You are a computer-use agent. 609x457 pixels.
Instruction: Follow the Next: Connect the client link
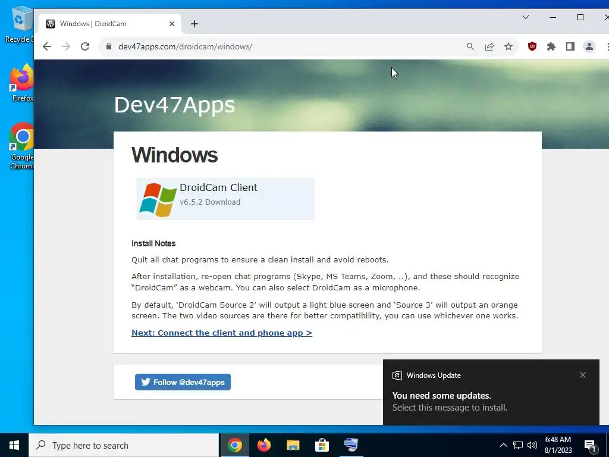(x=222, y=333)
